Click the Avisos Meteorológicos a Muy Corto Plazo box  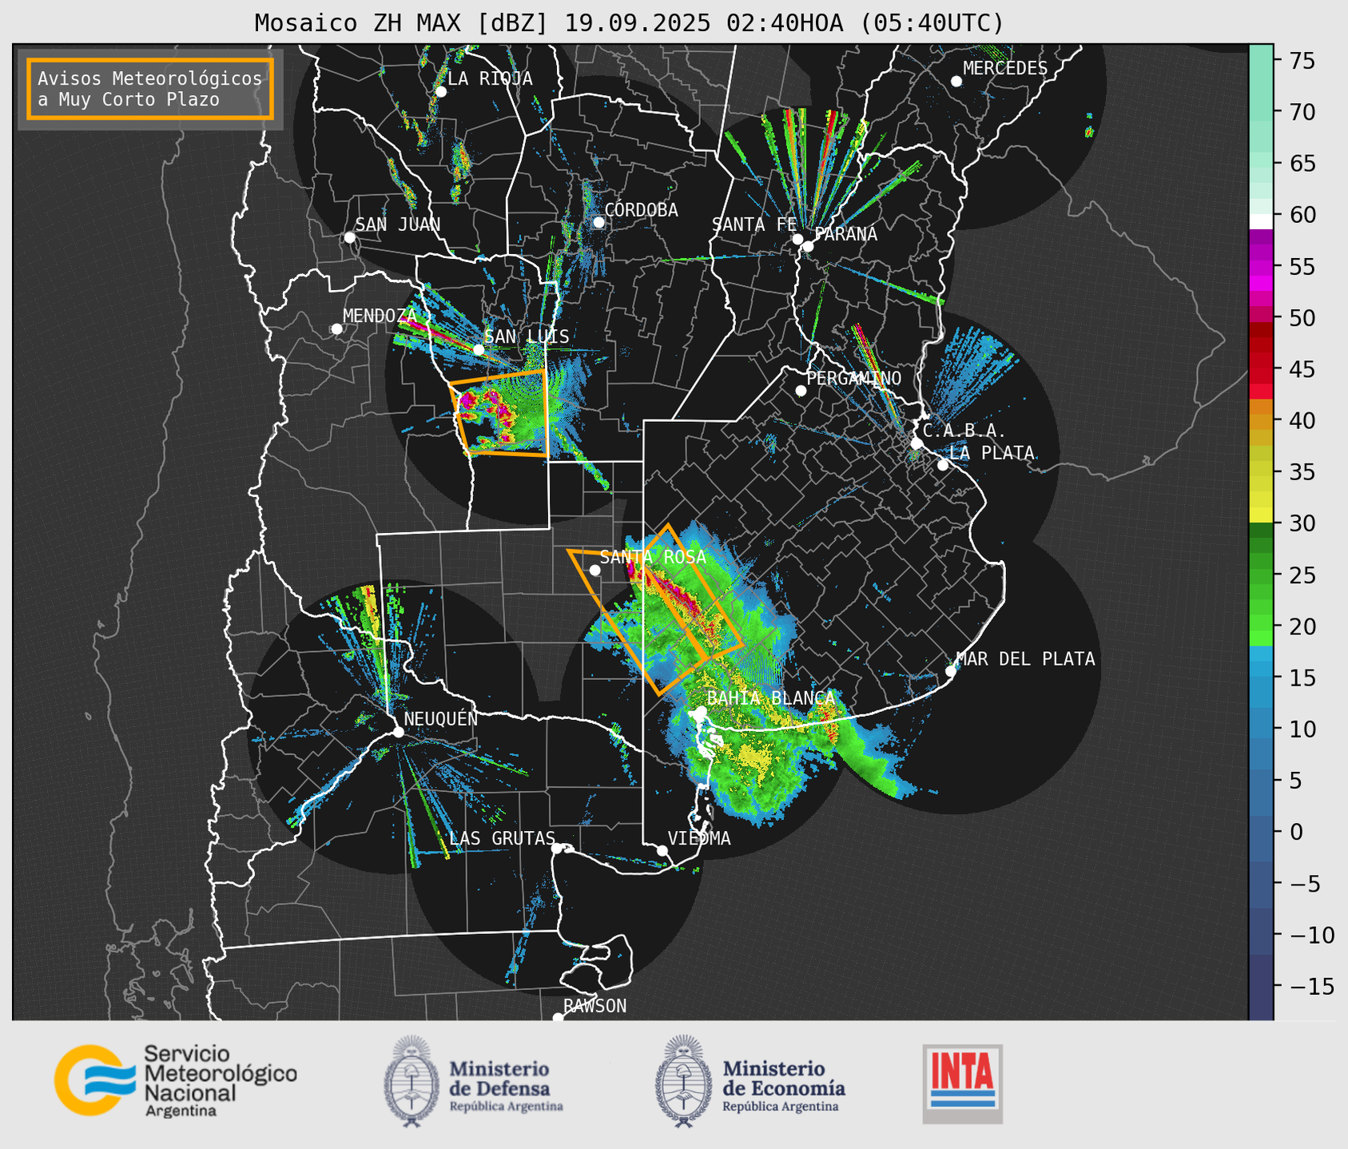[150, 89]
